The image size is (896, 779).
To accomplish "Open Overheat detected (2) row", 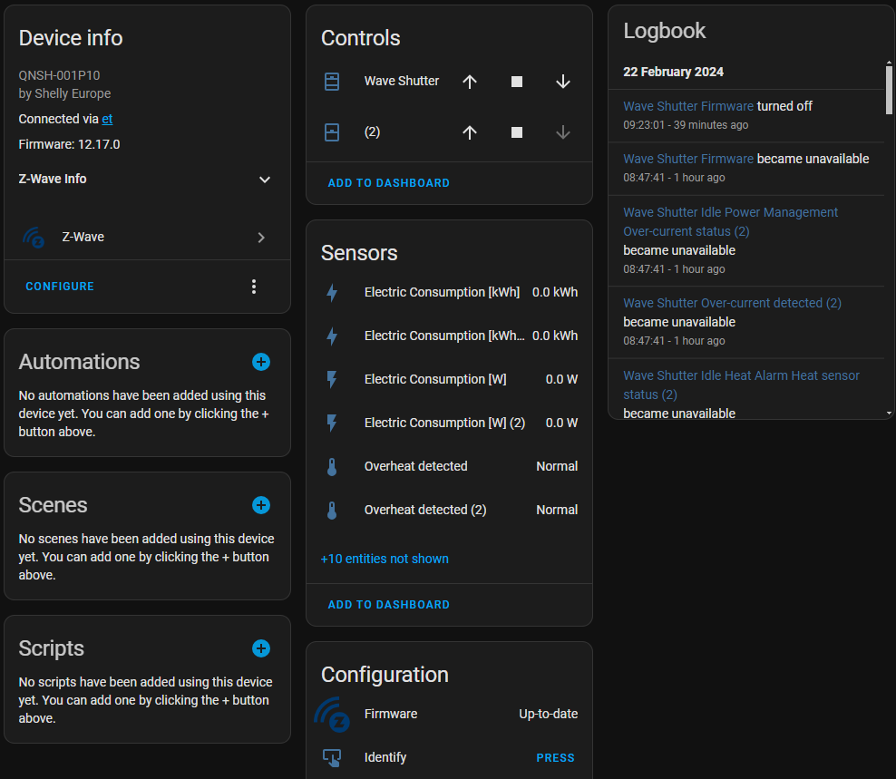I will point(449,510).
